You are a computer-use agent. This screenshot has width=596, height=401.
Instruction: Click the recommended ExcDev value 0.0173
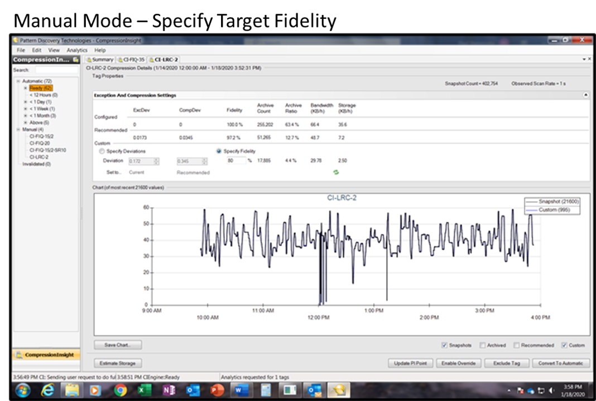139,138
